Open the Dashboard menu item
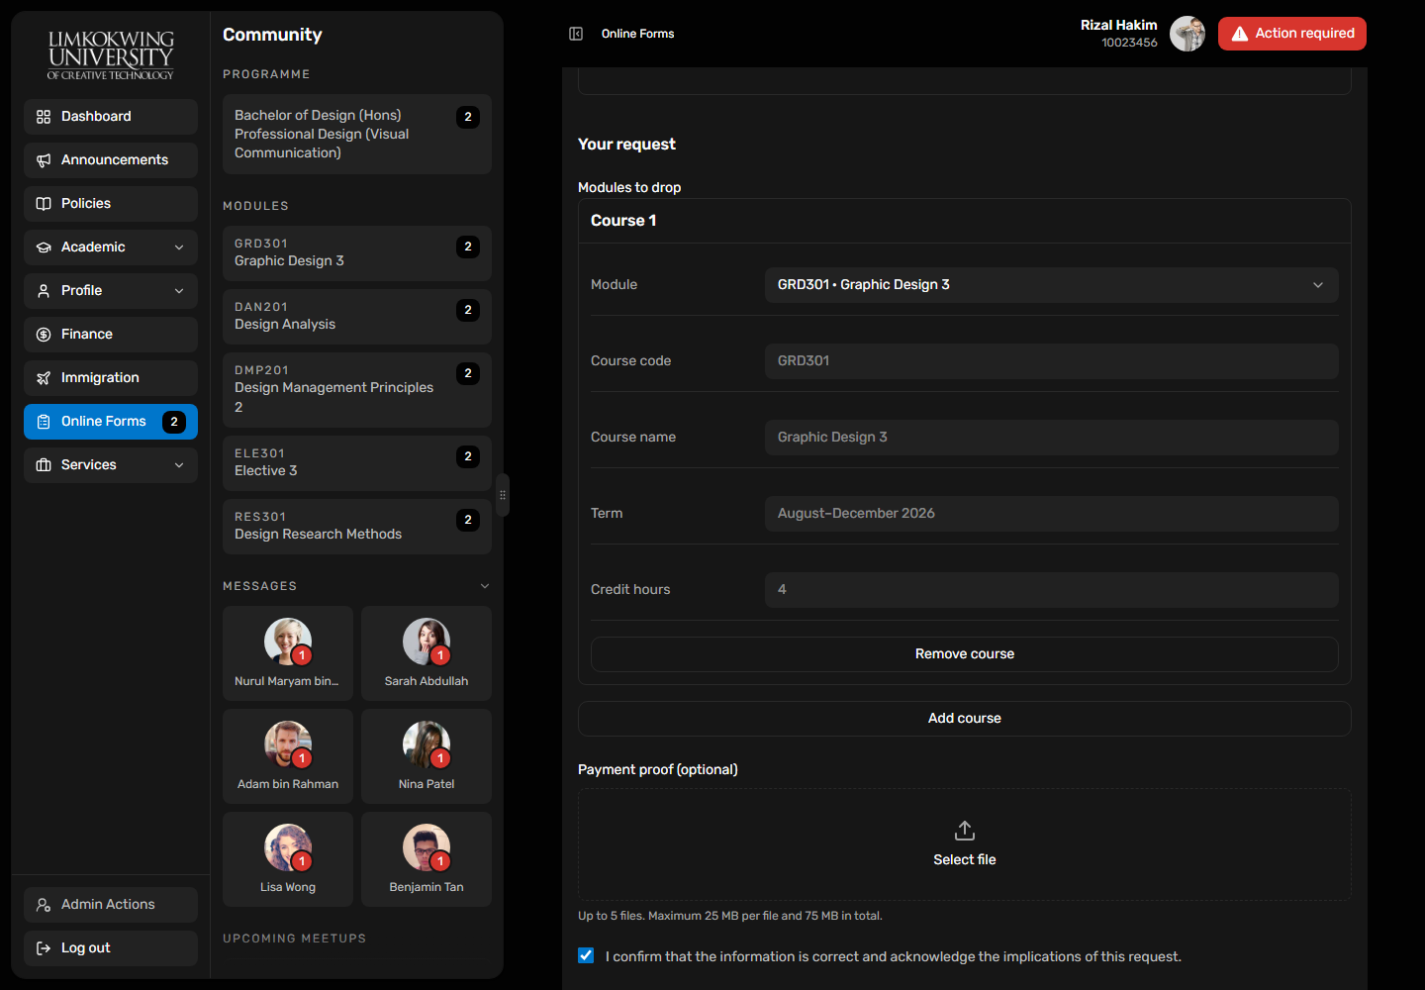The height and width of the screenshot is (990, 1425). [111, 117]
